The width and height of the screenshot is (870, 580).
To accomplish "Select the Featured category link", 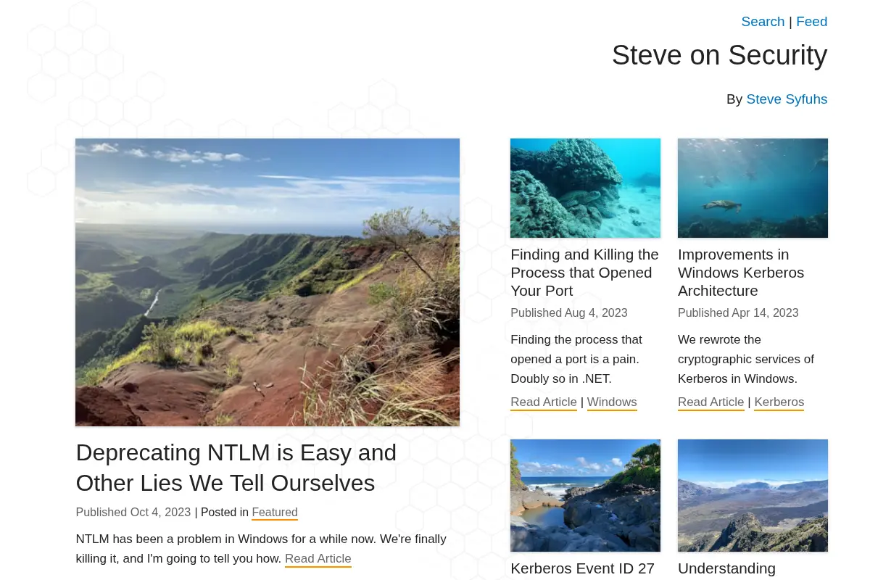I will pyautogui.click(x=275, y=512).
